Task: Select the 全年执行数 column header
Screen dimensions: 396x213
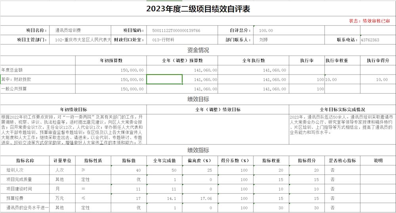Action: tap(253, 60)
